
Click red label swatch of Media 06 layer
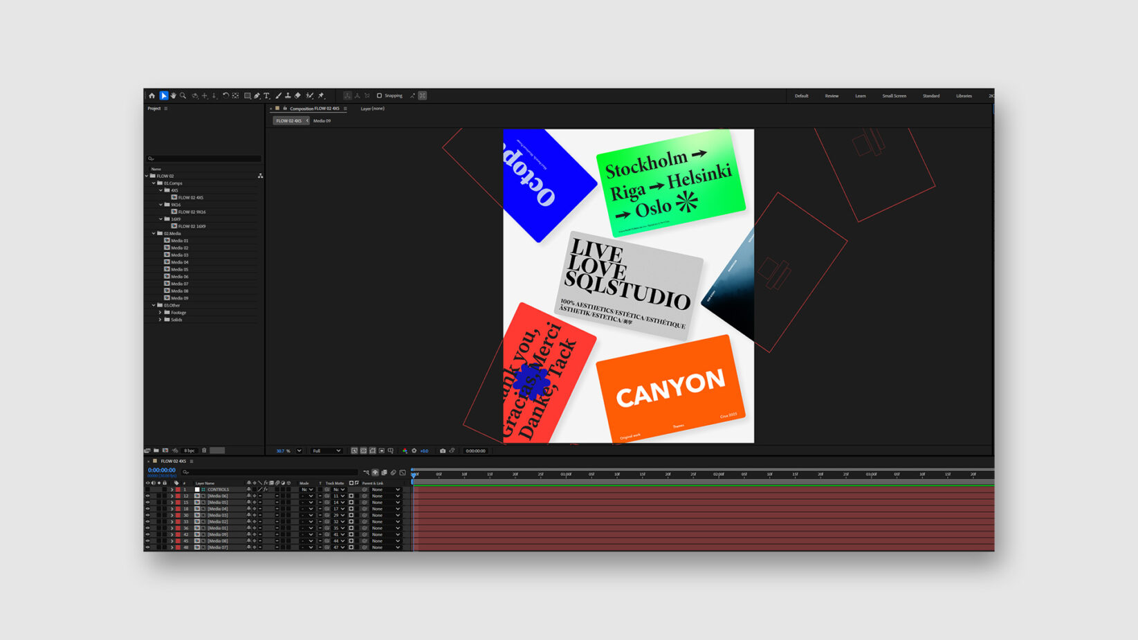pos(178,496)
